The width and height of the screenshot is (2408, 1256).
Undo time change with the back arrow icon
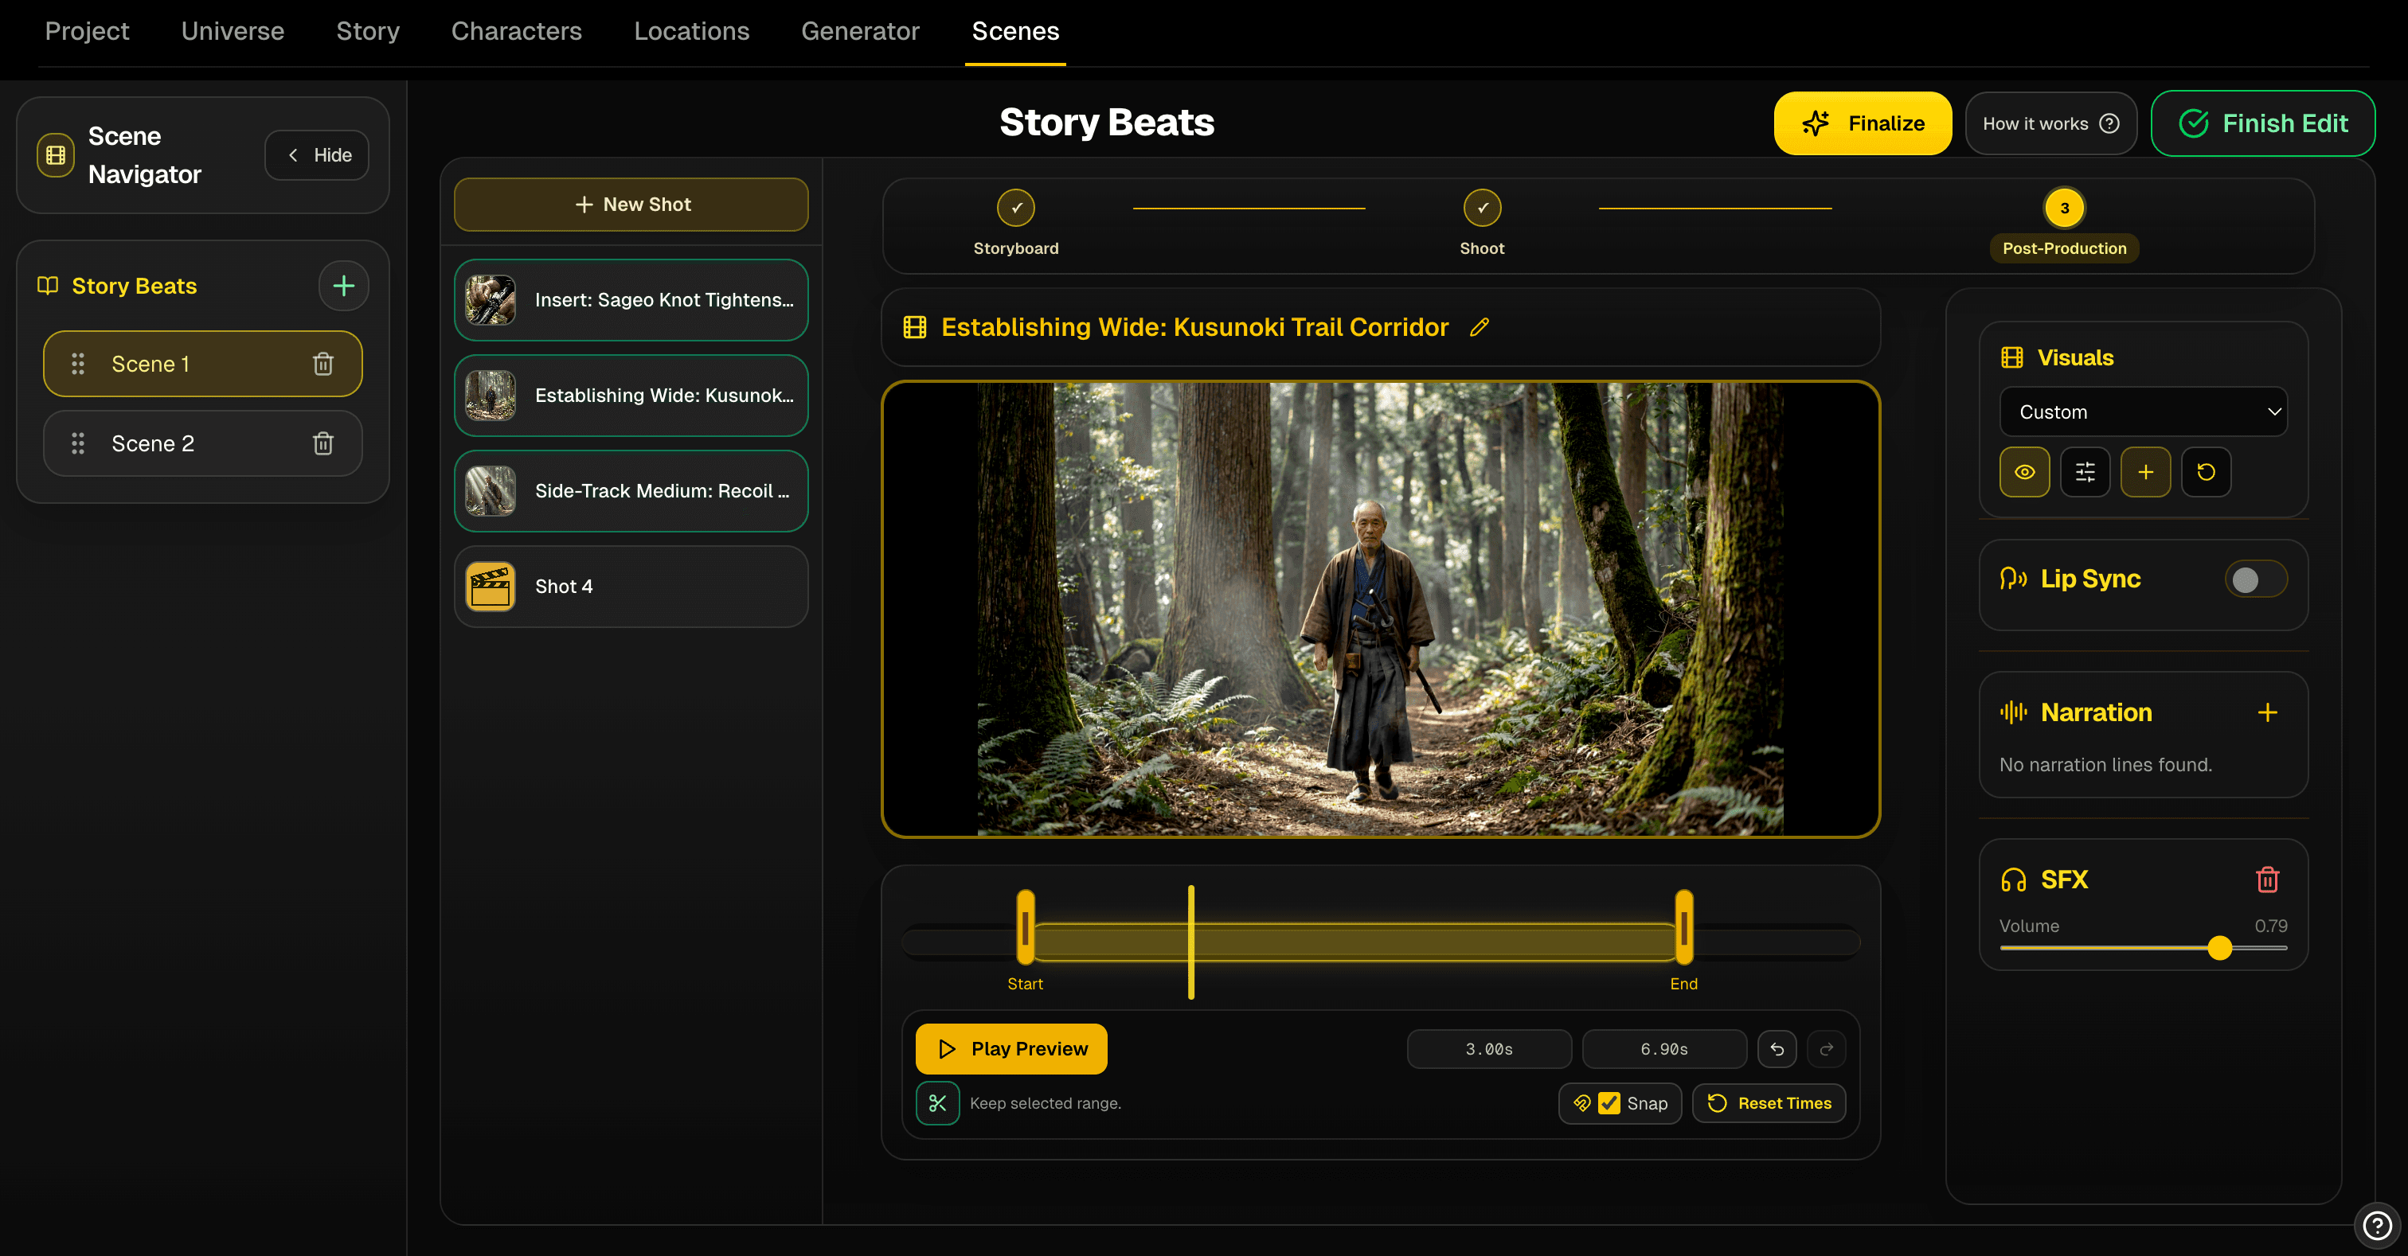coord(1777,1048)
